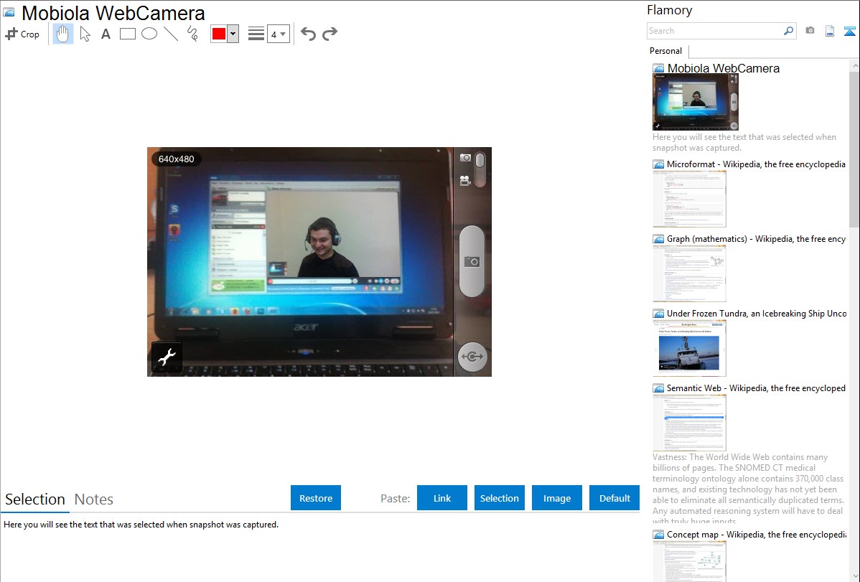
Task: Open the Under Frozen Tundra snapshot thumbnail
Action: (x=689, y=348)
